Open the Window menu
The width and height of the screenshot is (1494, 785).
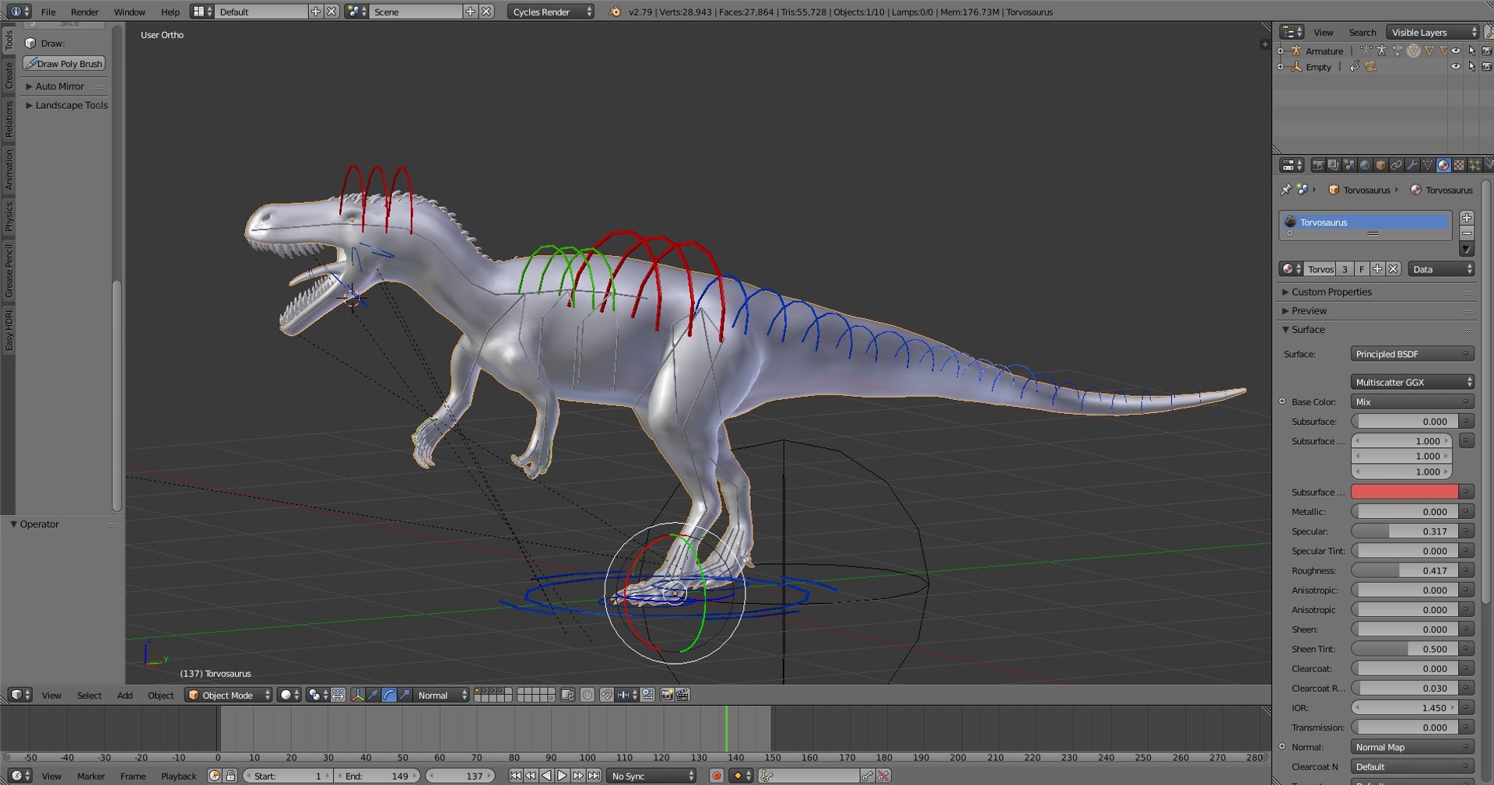click(129, 12)
